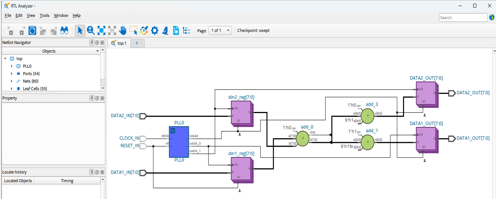Click the gear settings icon in toolbar
Image resolution: width=496 pixels, height=199 pixels.
(155, 31)
